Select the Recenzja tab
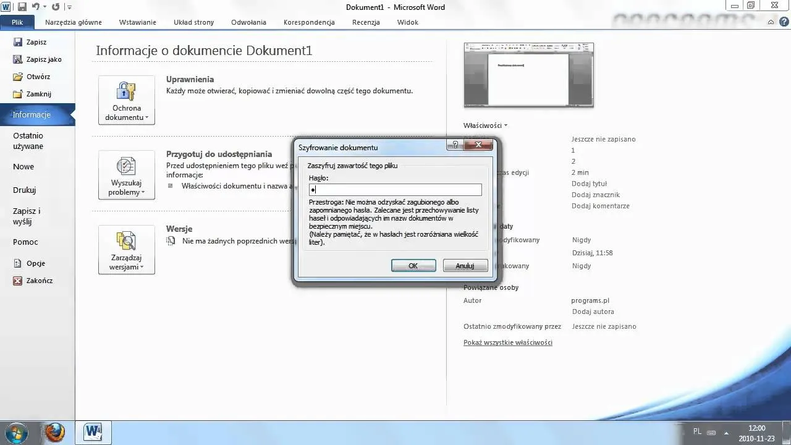This screenshot has height=445, width=791. (366, 22)
